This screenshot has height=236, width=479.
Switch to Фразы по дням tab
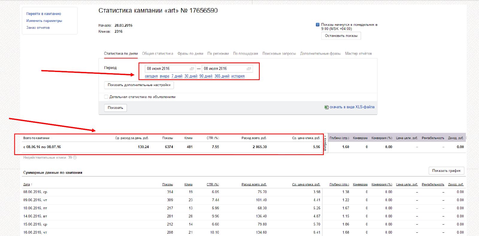190,54
